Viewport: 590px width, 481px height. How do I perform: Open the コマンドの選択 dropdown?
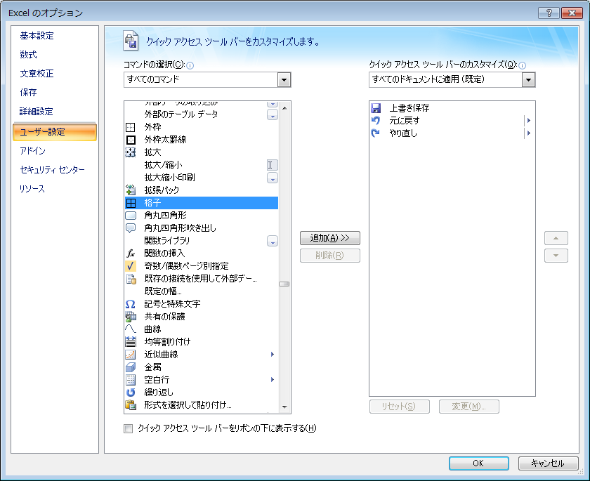point(284,79)
